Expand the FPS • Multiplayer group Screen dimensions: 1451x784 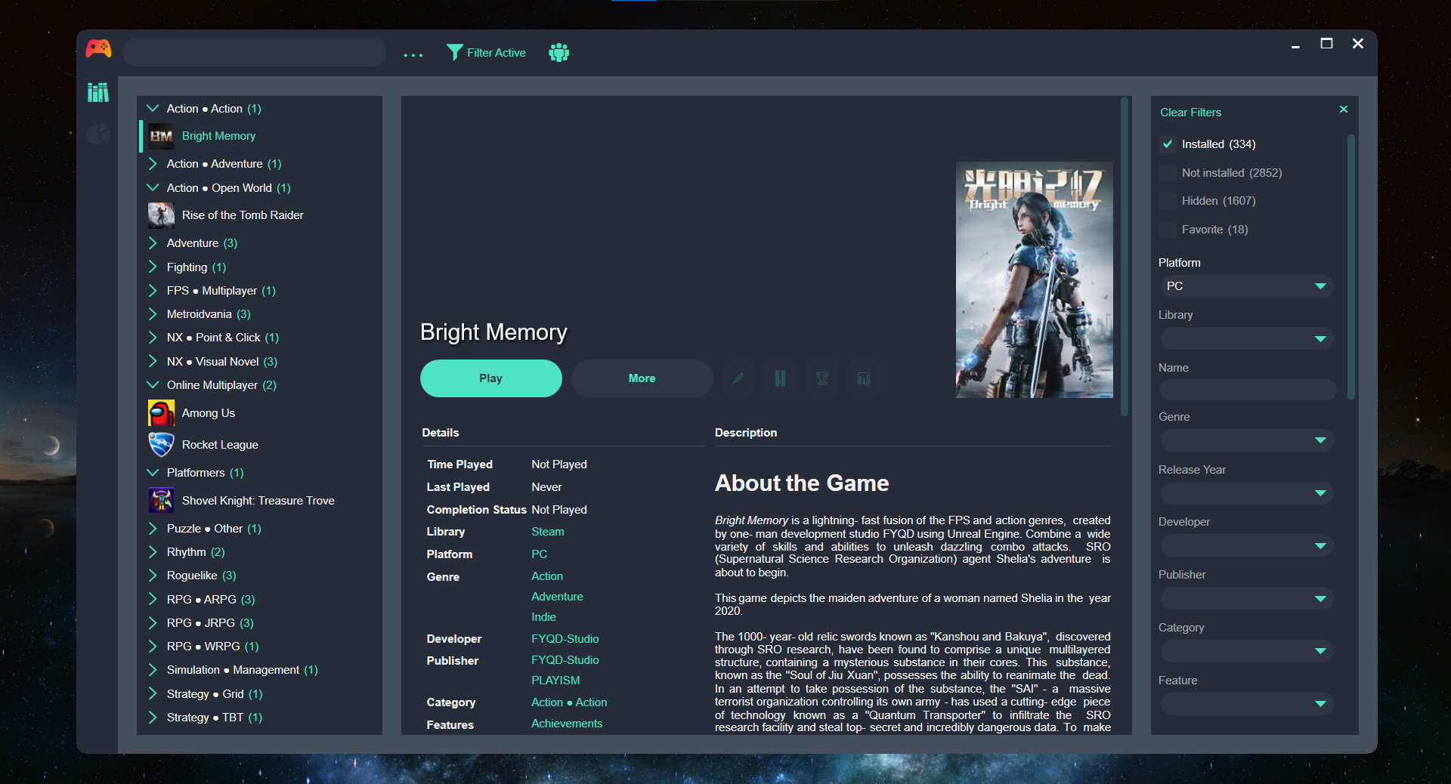[x=153, y=291]
